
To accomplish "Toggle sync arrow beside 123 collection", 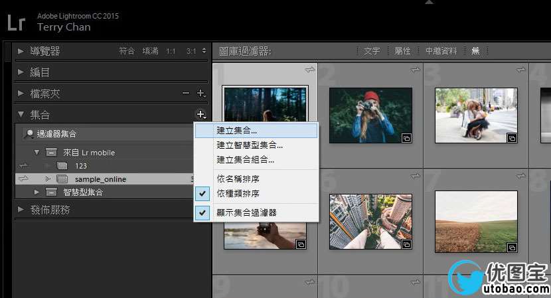I will tap(23, 165).
